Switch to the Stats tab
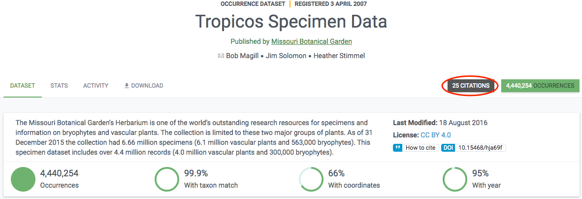The image size is (582, 199). [59, 85]
